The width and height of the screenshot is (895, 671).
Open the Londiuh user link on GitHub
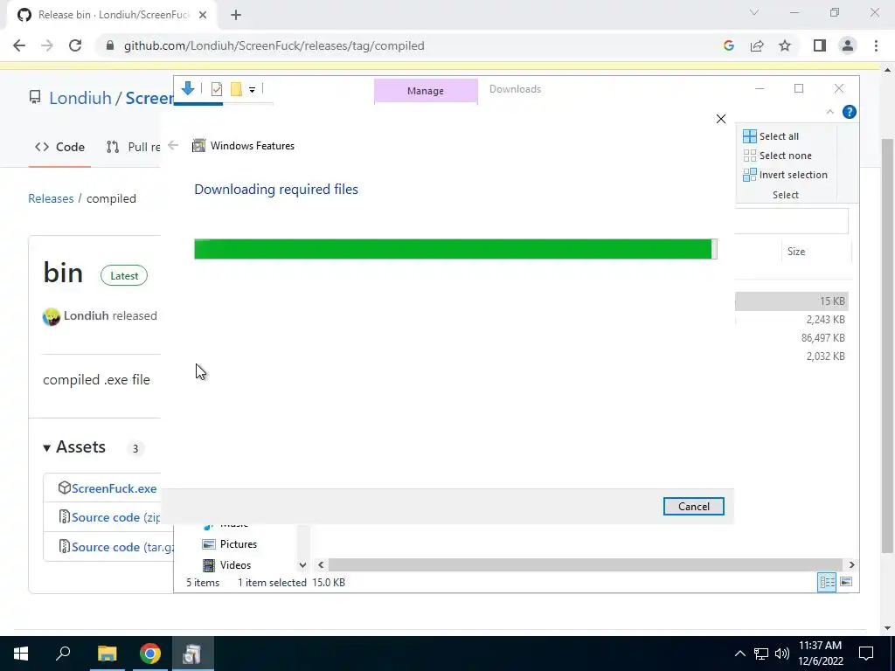point(80,98)
